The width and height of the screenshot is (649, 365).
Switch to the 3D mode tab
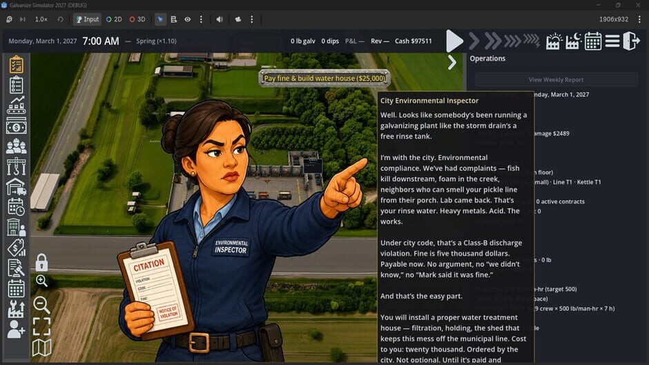(x=137, y=19)
